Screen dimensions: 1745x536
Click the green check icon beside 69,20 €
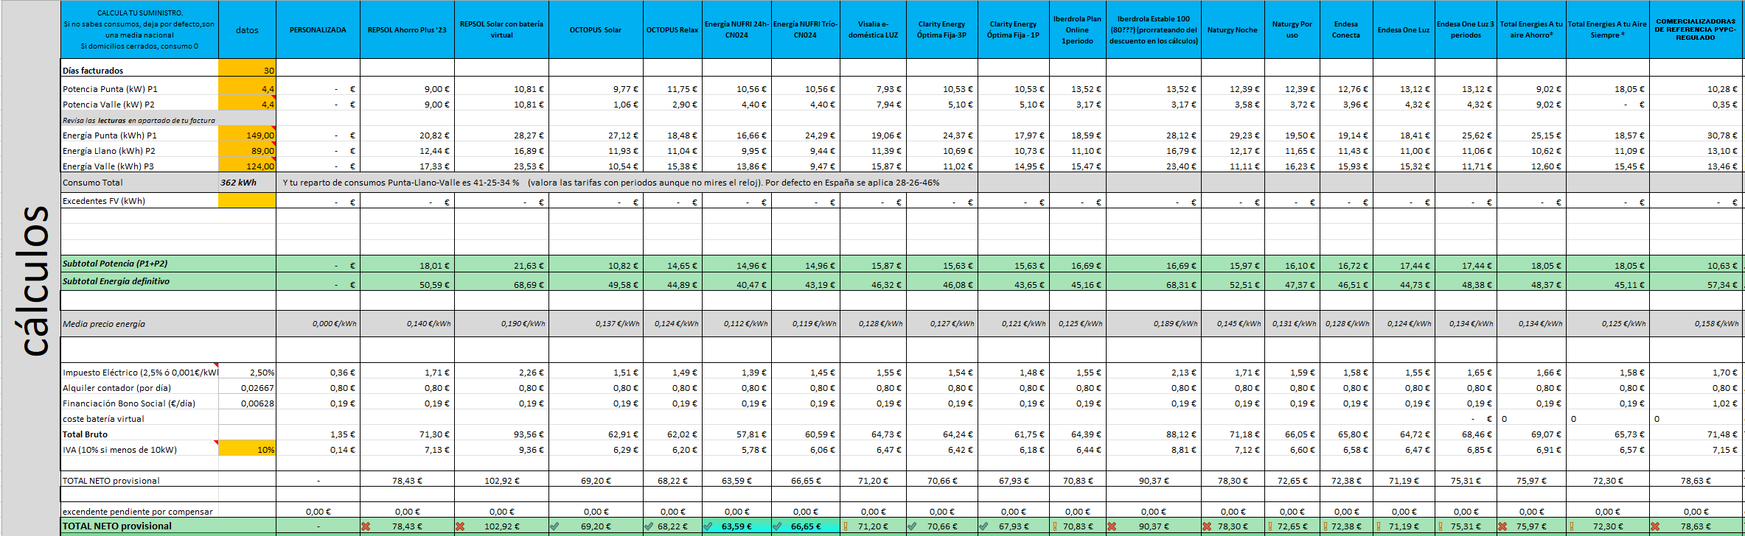coord(554,526)
